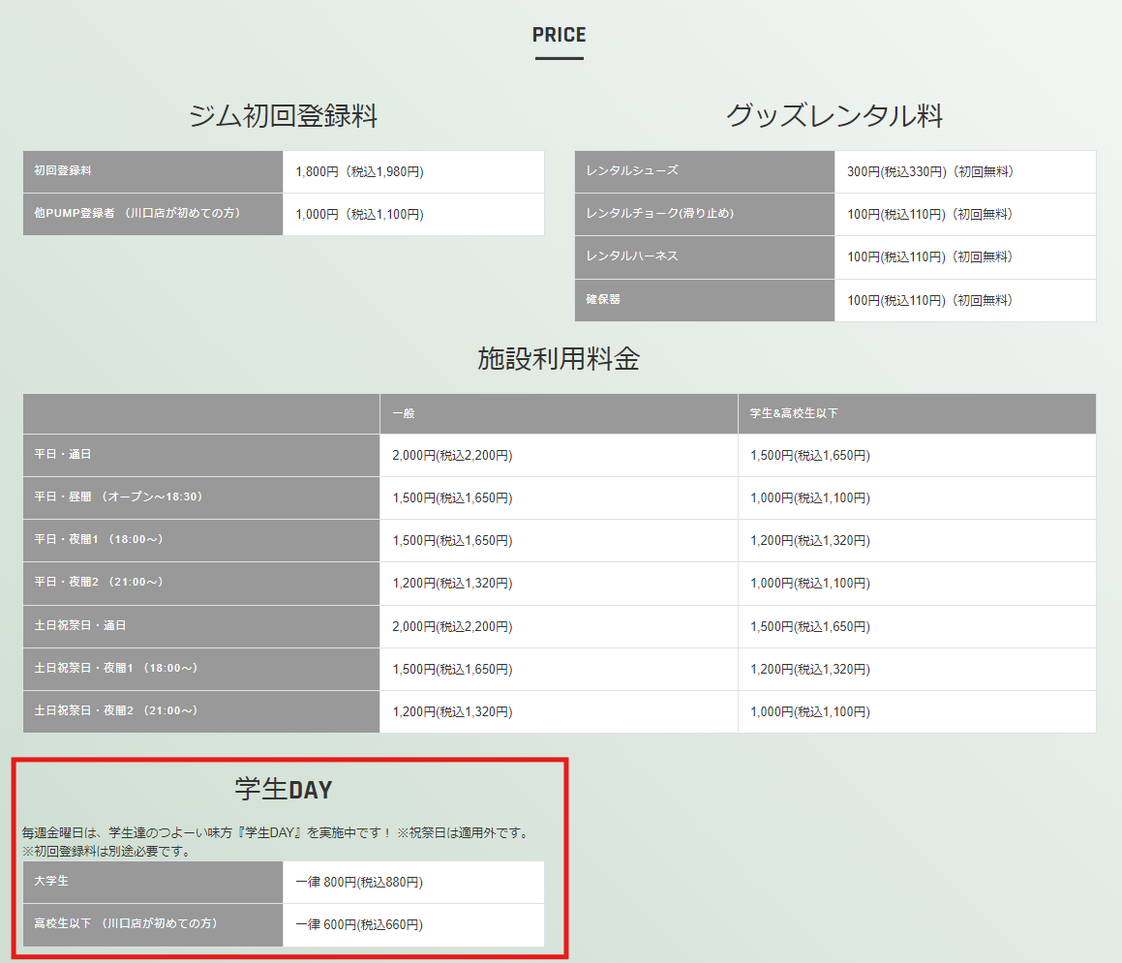This screenshot has height=963, width=1122.
Task: Click the 大学生 一律 800円 price cell
Action: coord(359,883)
